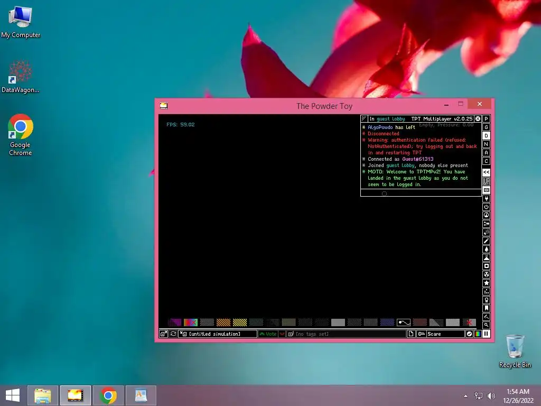Select the Walls brick menu icon
Screen dimensions: 541x406
click(486, 190)
